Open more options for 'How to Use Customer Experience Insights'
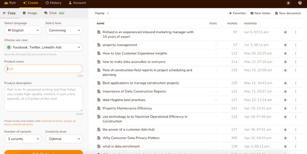The image size is (307, 154). [x=295, y=54]
